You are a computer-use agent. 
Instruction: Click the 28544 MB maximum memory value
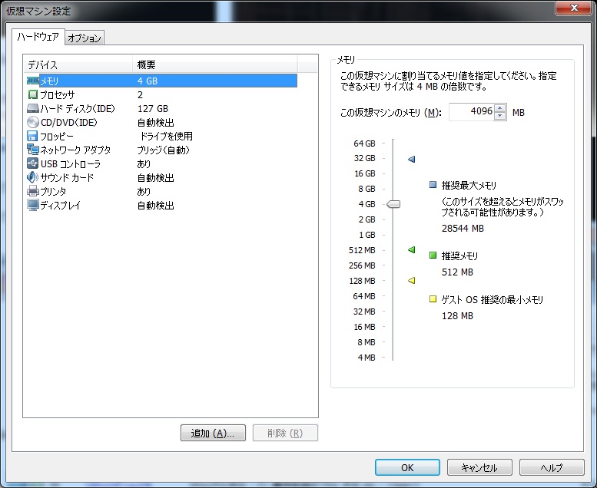point(463,228)
